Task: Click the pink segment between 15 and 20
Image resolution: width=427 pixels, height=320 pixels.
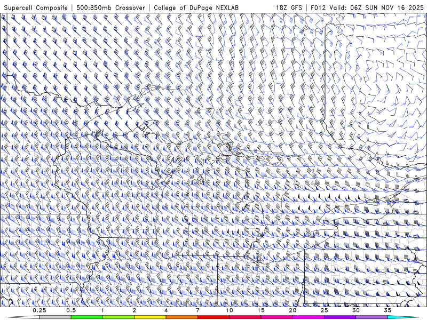Action: tap(276, 317)
